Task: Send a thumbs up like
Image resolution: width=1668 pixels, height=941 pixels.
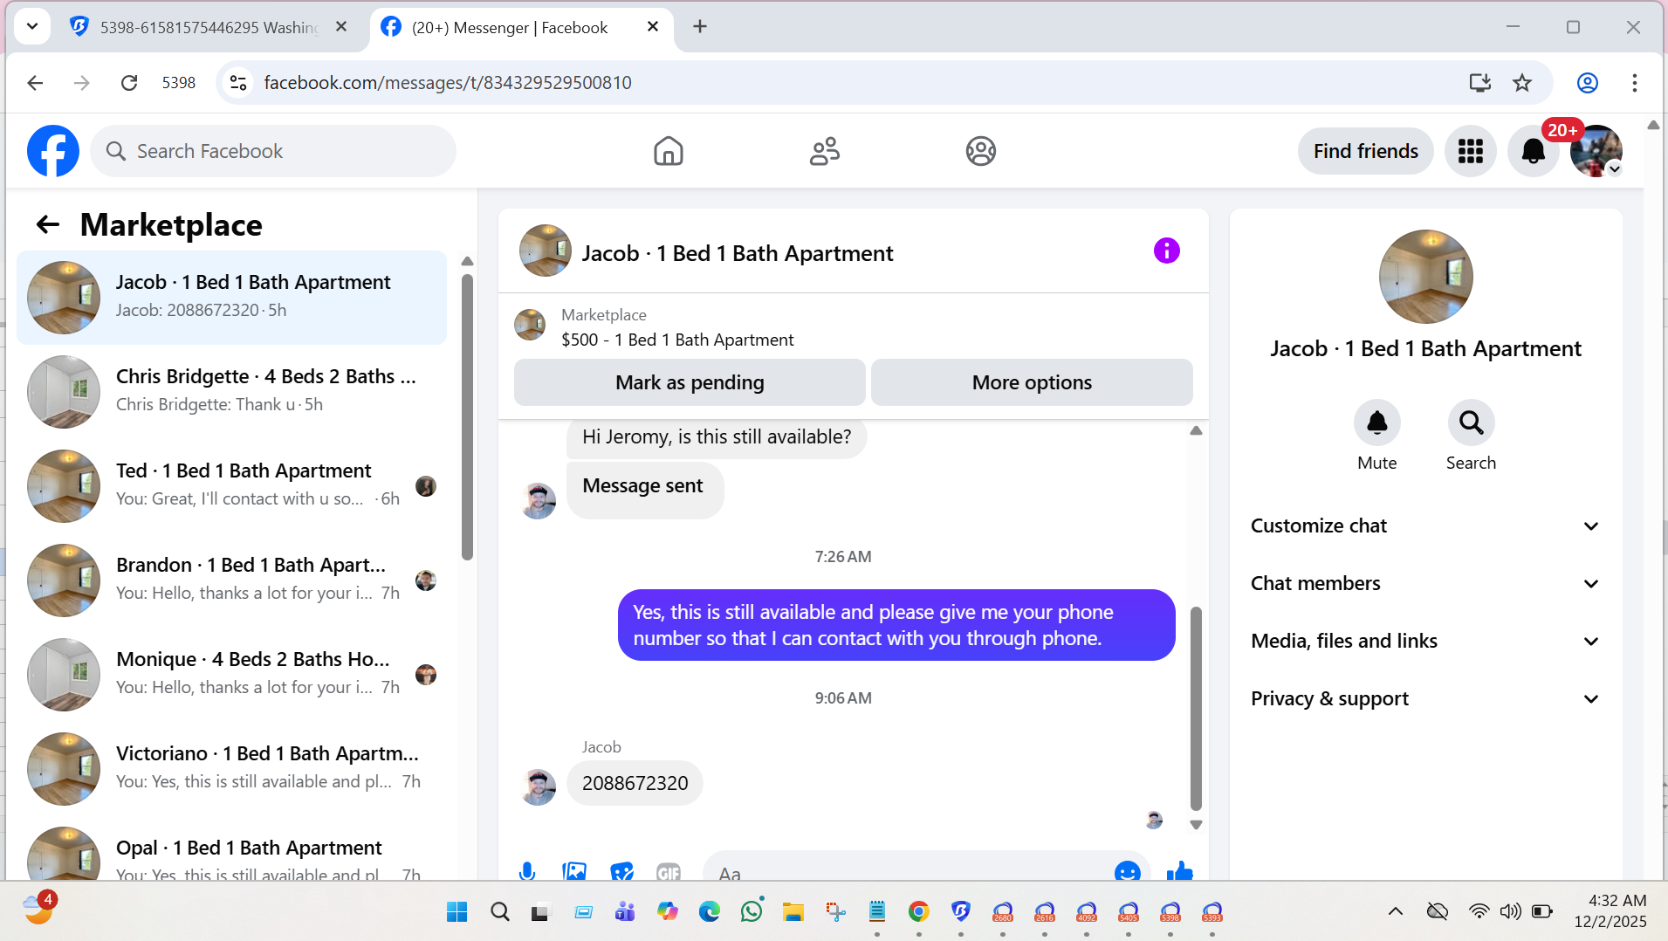Action: coord(1180,871)
